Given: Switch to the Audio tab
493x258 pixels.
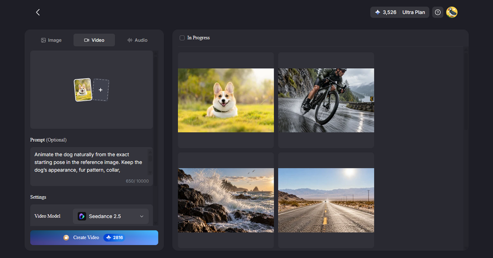Looking at the screenshot, I should 137,40.
